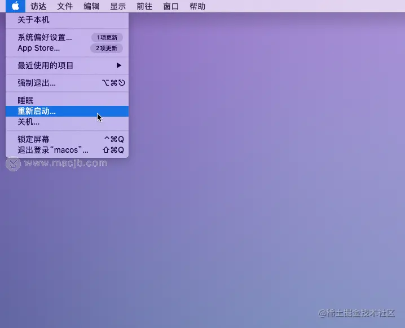Viewport: 405px width, 328px height.
Task: Expand the submenu arrow for 最近使用的项目
Action: 118,65
